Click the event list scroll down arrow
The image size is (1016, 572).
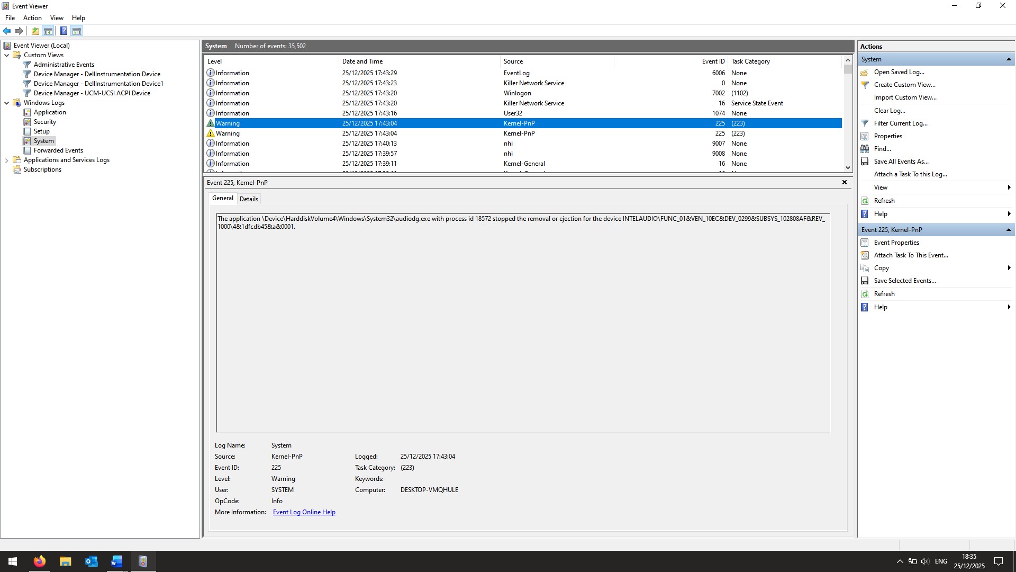[848, 168]
